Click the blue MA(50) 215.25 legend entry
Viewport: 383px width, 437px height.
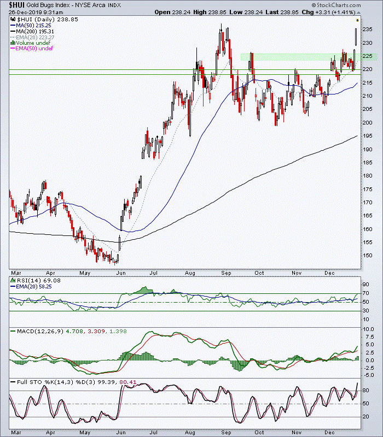click(31, 25)
